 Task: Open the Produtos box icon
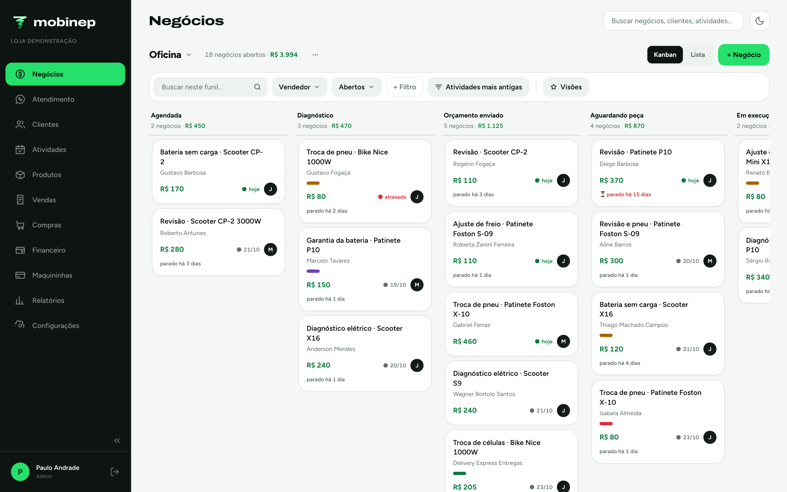(20, 175)
